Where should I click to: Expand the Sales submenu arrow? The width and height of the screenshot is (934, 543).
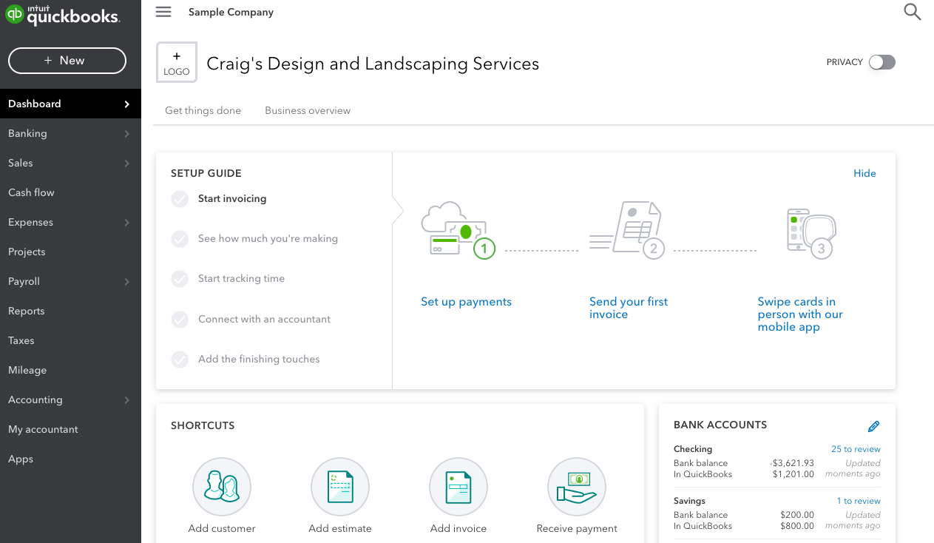click(127, 163)
